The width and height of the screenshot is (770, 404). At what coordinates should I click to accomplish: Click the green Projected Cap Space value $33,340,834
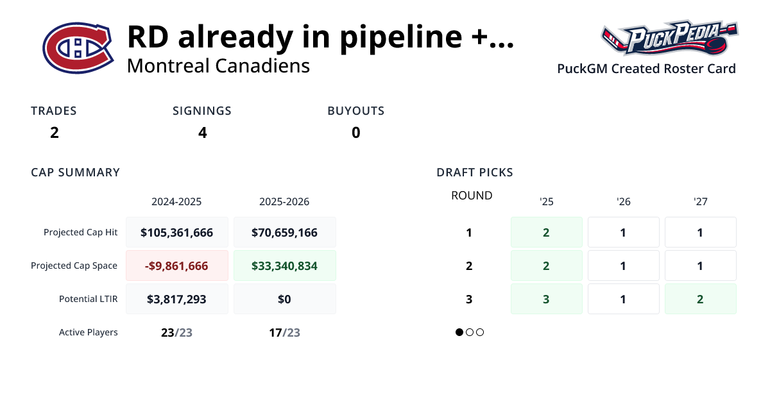coord(285,265)
